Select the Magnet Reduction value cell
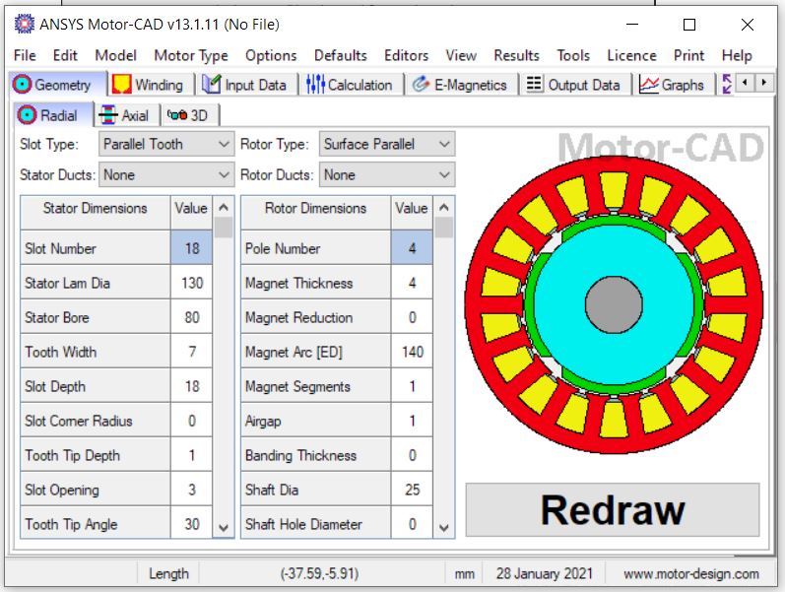Image resolution: width=785 pixels, height=592 pixels. pyautogui.click(x=412, y=317)
